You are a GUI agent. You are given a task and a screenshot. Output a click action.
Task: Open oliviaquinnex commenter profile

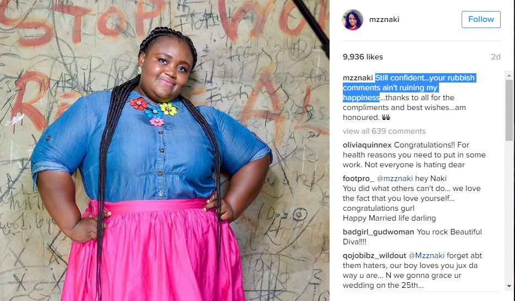[367, 145]
